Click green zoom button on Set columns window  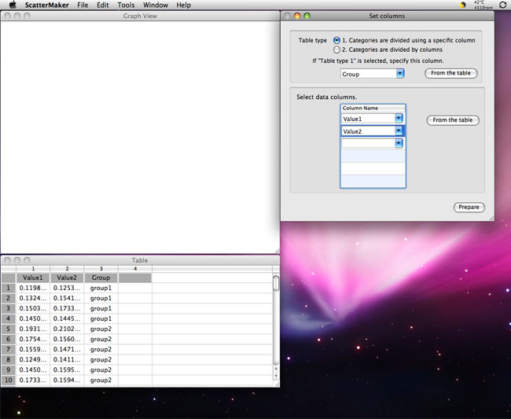(x=307, y=16)
